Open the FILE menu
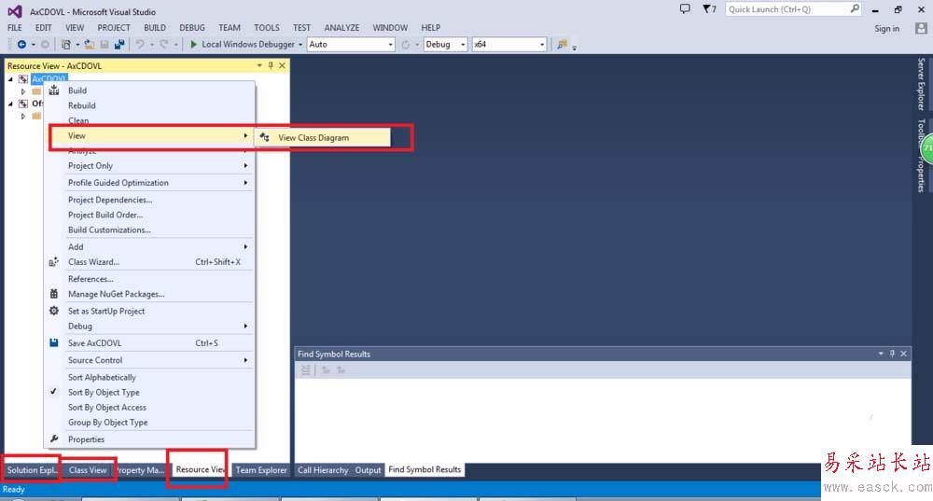This screenshot has height=501, width=933. pos(14,27)
